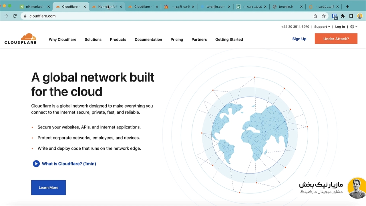Screen dimensions: 366x206
Task: Open the globe language selector
Action: [x=354, y=27]
